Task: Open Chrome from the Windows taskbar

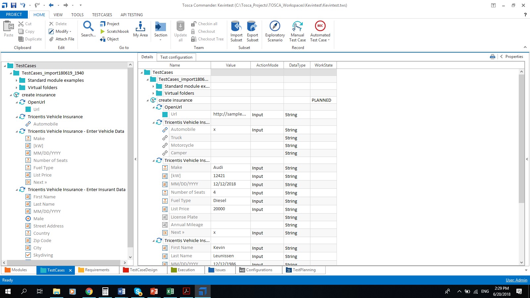Action: [89, 291]
